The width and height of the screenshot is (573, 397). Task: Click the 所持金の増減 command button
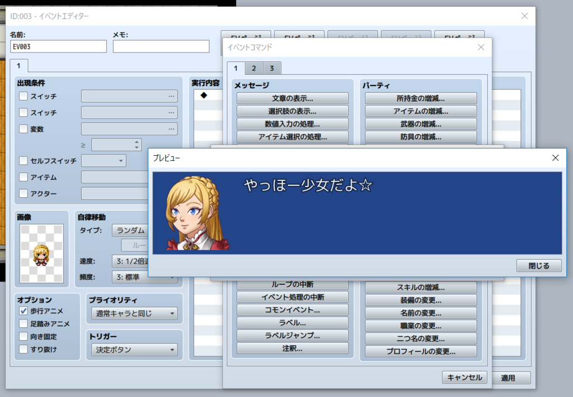click(x=421, y=98)
